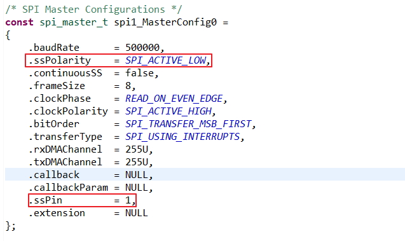Click the '.ssPolarity' field name

(x=60, y=60)
